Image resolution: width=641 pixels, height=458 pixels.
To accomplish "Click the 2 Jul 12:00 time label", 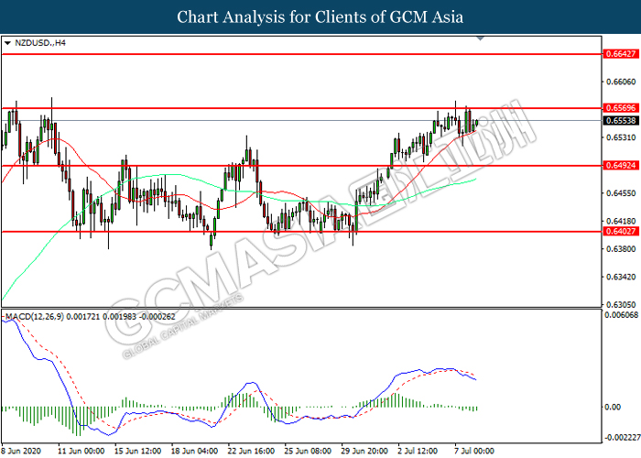I will 418,451.
